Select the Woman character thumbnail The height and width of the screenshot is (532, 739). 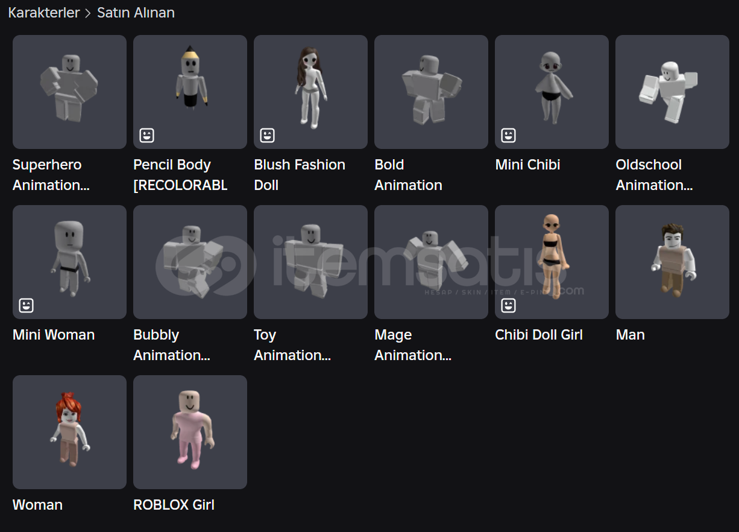click(x=69, y=432)
